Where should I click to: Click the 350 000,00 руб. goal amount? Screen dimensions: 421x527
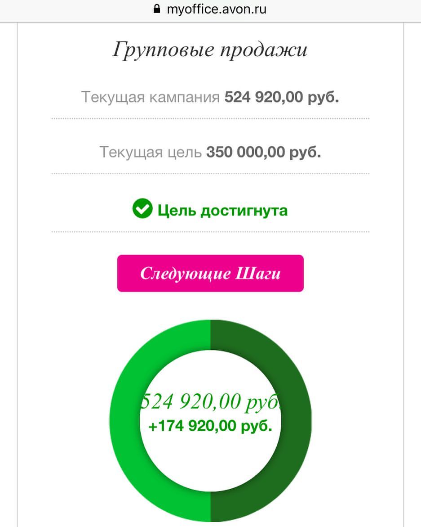point(264,152)
